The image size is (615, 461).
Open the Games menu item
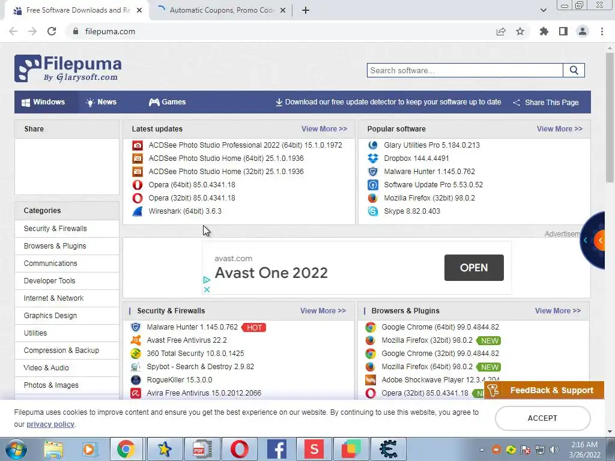click(x=168, y=102)
